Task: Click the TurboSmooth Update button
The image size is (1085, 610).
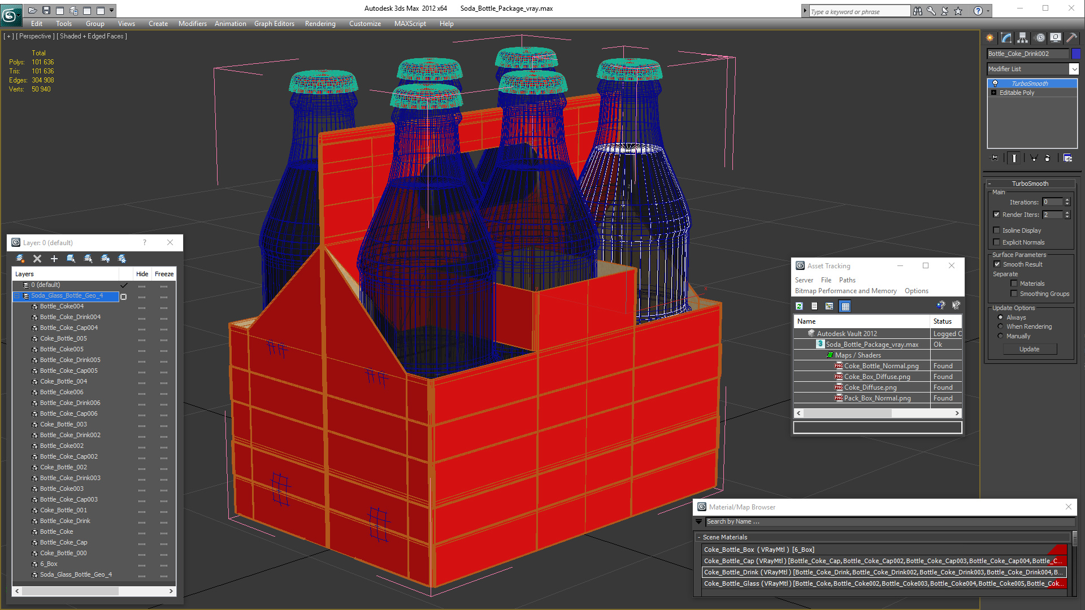Action: click(1029, 349)
